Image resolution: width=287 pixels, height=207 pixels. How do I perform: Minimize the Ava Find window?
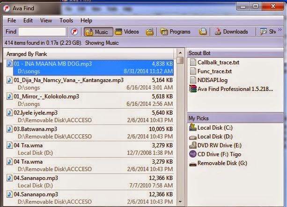[x=243, y=7]
